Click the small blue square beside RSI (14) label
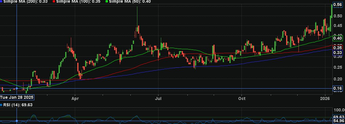 pyautogui.click(x=1, y=105)
